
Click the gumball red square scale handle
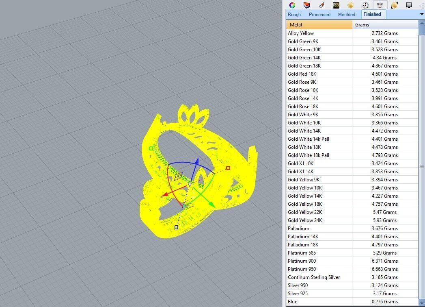[228, 168]
